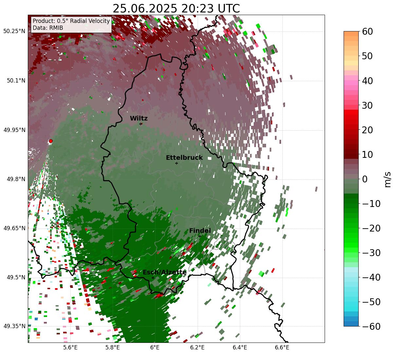
Task: Click the cross marker under Ettelbruck
Action: 176,163
